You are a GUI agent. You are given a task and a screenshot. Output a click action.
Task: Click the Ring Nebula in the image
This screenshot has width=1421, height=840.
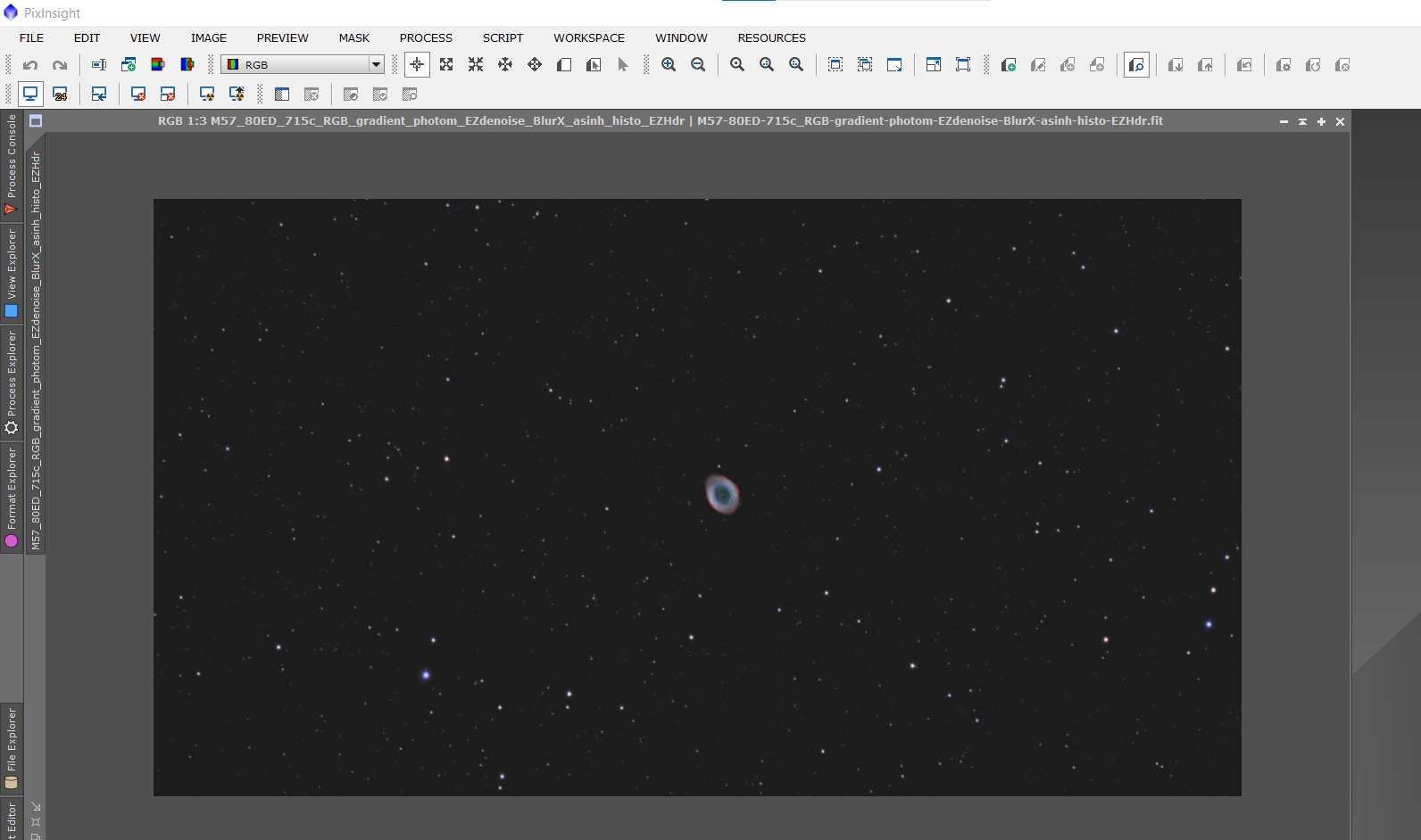point(722,493)
